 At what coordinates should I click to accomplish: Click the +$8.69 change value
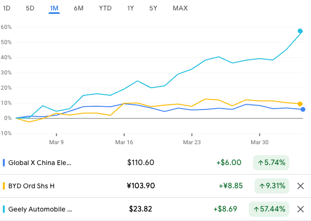(x=225, y=209)
